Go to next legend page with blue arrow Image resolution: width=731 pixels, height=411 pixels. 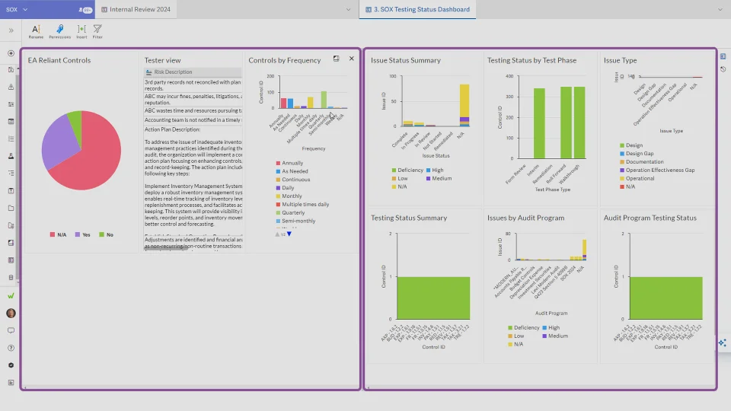click(289, 234)
